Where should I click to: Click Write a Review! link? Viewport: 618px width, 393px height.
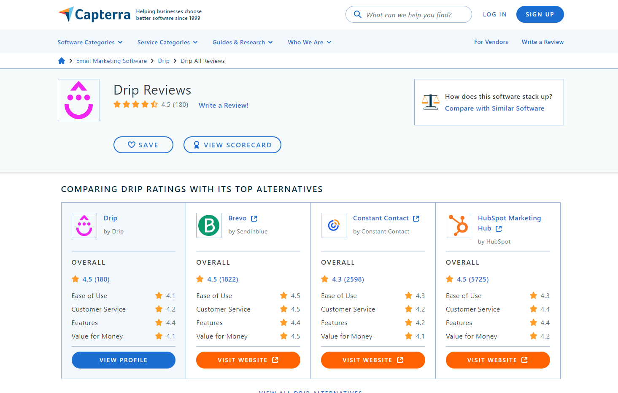pos(224,105)
